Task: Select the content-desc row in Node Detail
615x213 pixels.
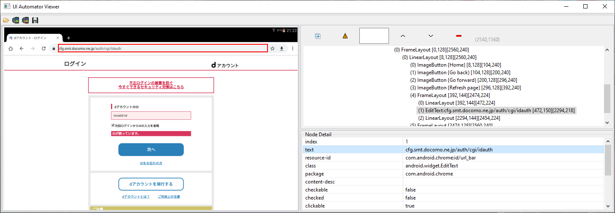Action: [453, 182]
